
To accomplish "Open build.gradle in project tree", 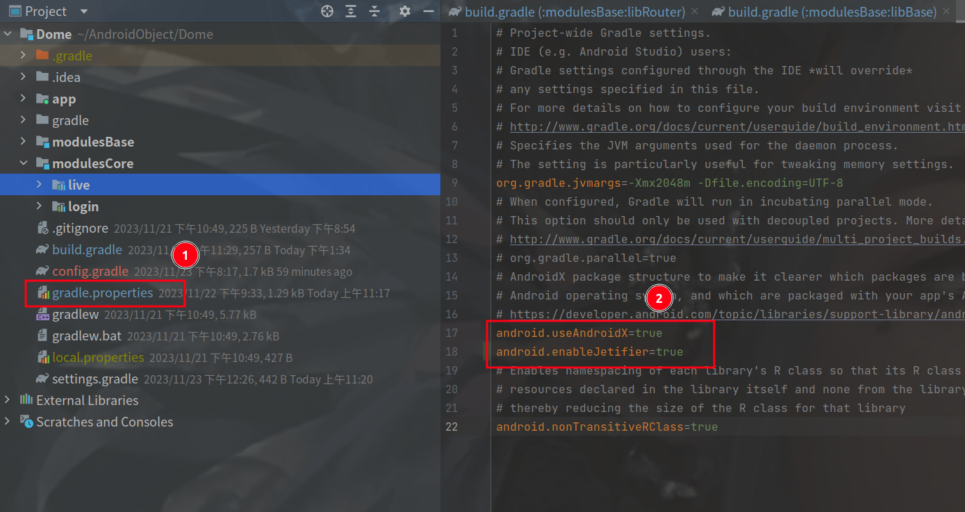I will [87, 249].
